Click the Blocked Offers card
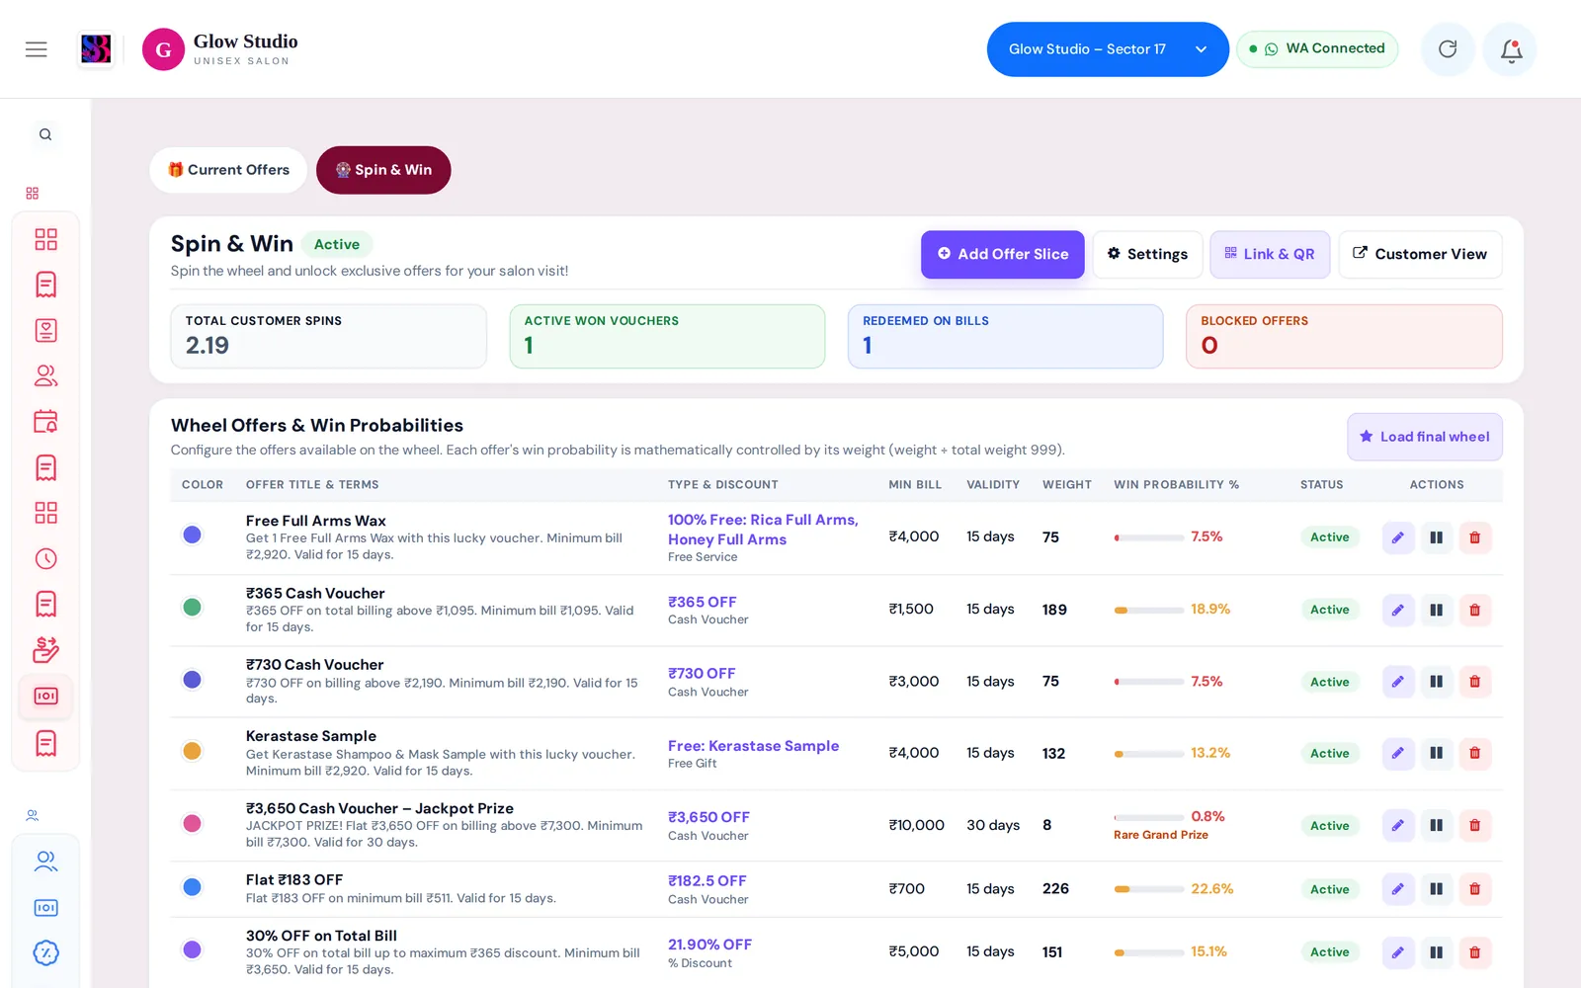Viewport: 1581px width, 988px height. (x=1344, y=336)
